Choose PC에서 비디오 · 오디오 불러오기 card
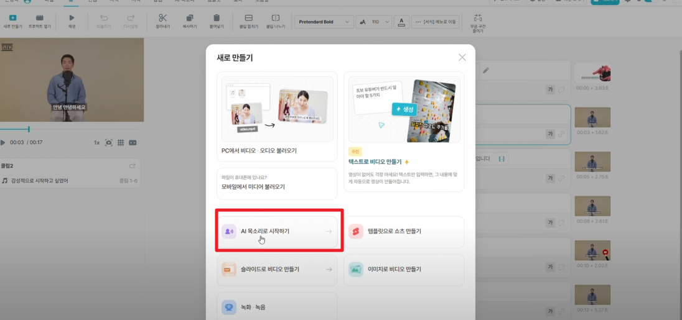Image resolution: width=682 pixels, height=320 pixels. tap(277, 116)
